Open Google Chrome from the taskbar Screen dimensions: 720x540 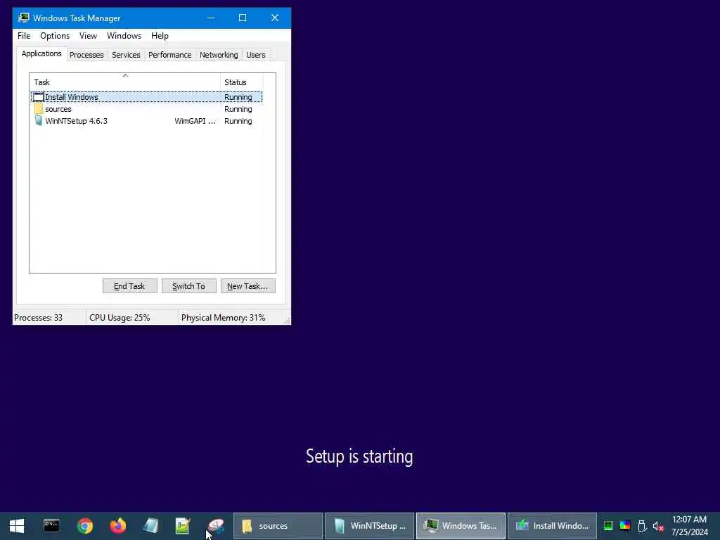pos(85,525)
